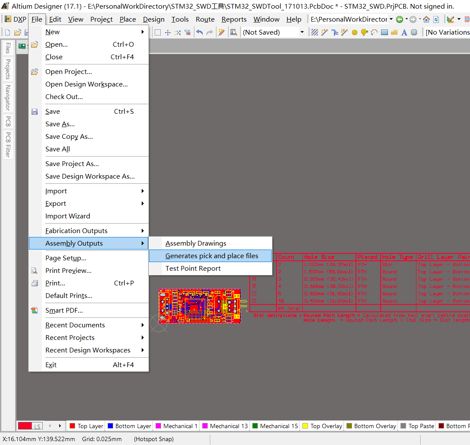470x445 pixels.
Task: Open the Reports menu
Action: click(234, 19)
